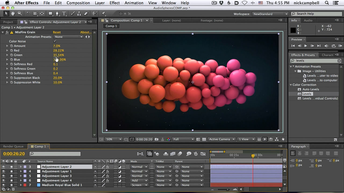The image size is (344, 193).
Task: Open the Active Camera dropdown
Action: (221, 139)
